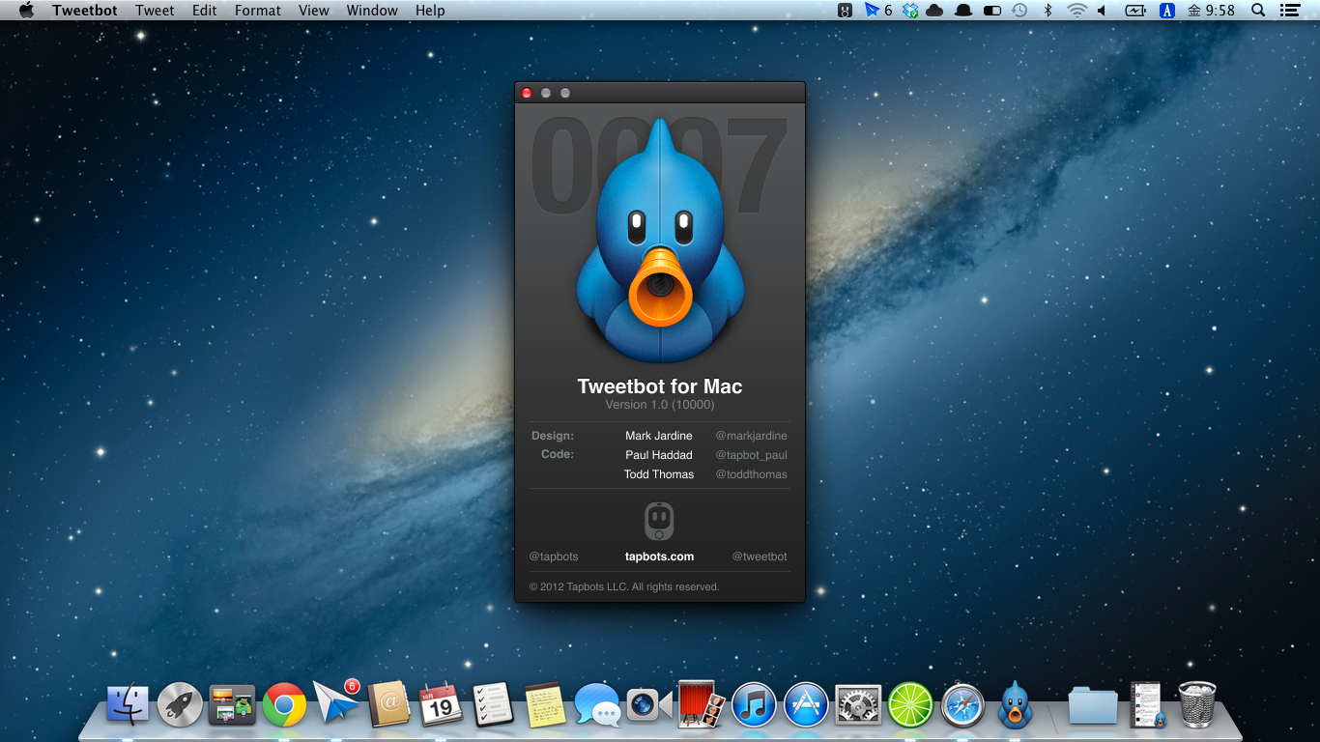Image resolution: width=1320 pixels, height=742 pixels.
Task: Open Messages from the Dock
Action: (x=597, y=704)
